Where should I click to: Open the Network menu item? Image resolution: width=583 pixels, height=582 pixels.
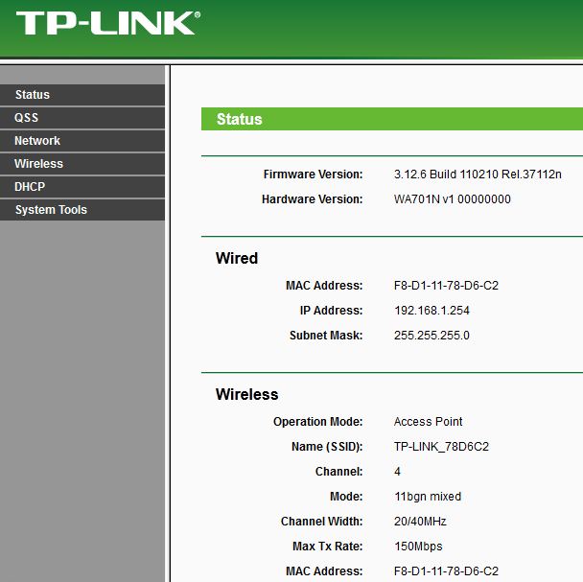(x=82, y=141)
